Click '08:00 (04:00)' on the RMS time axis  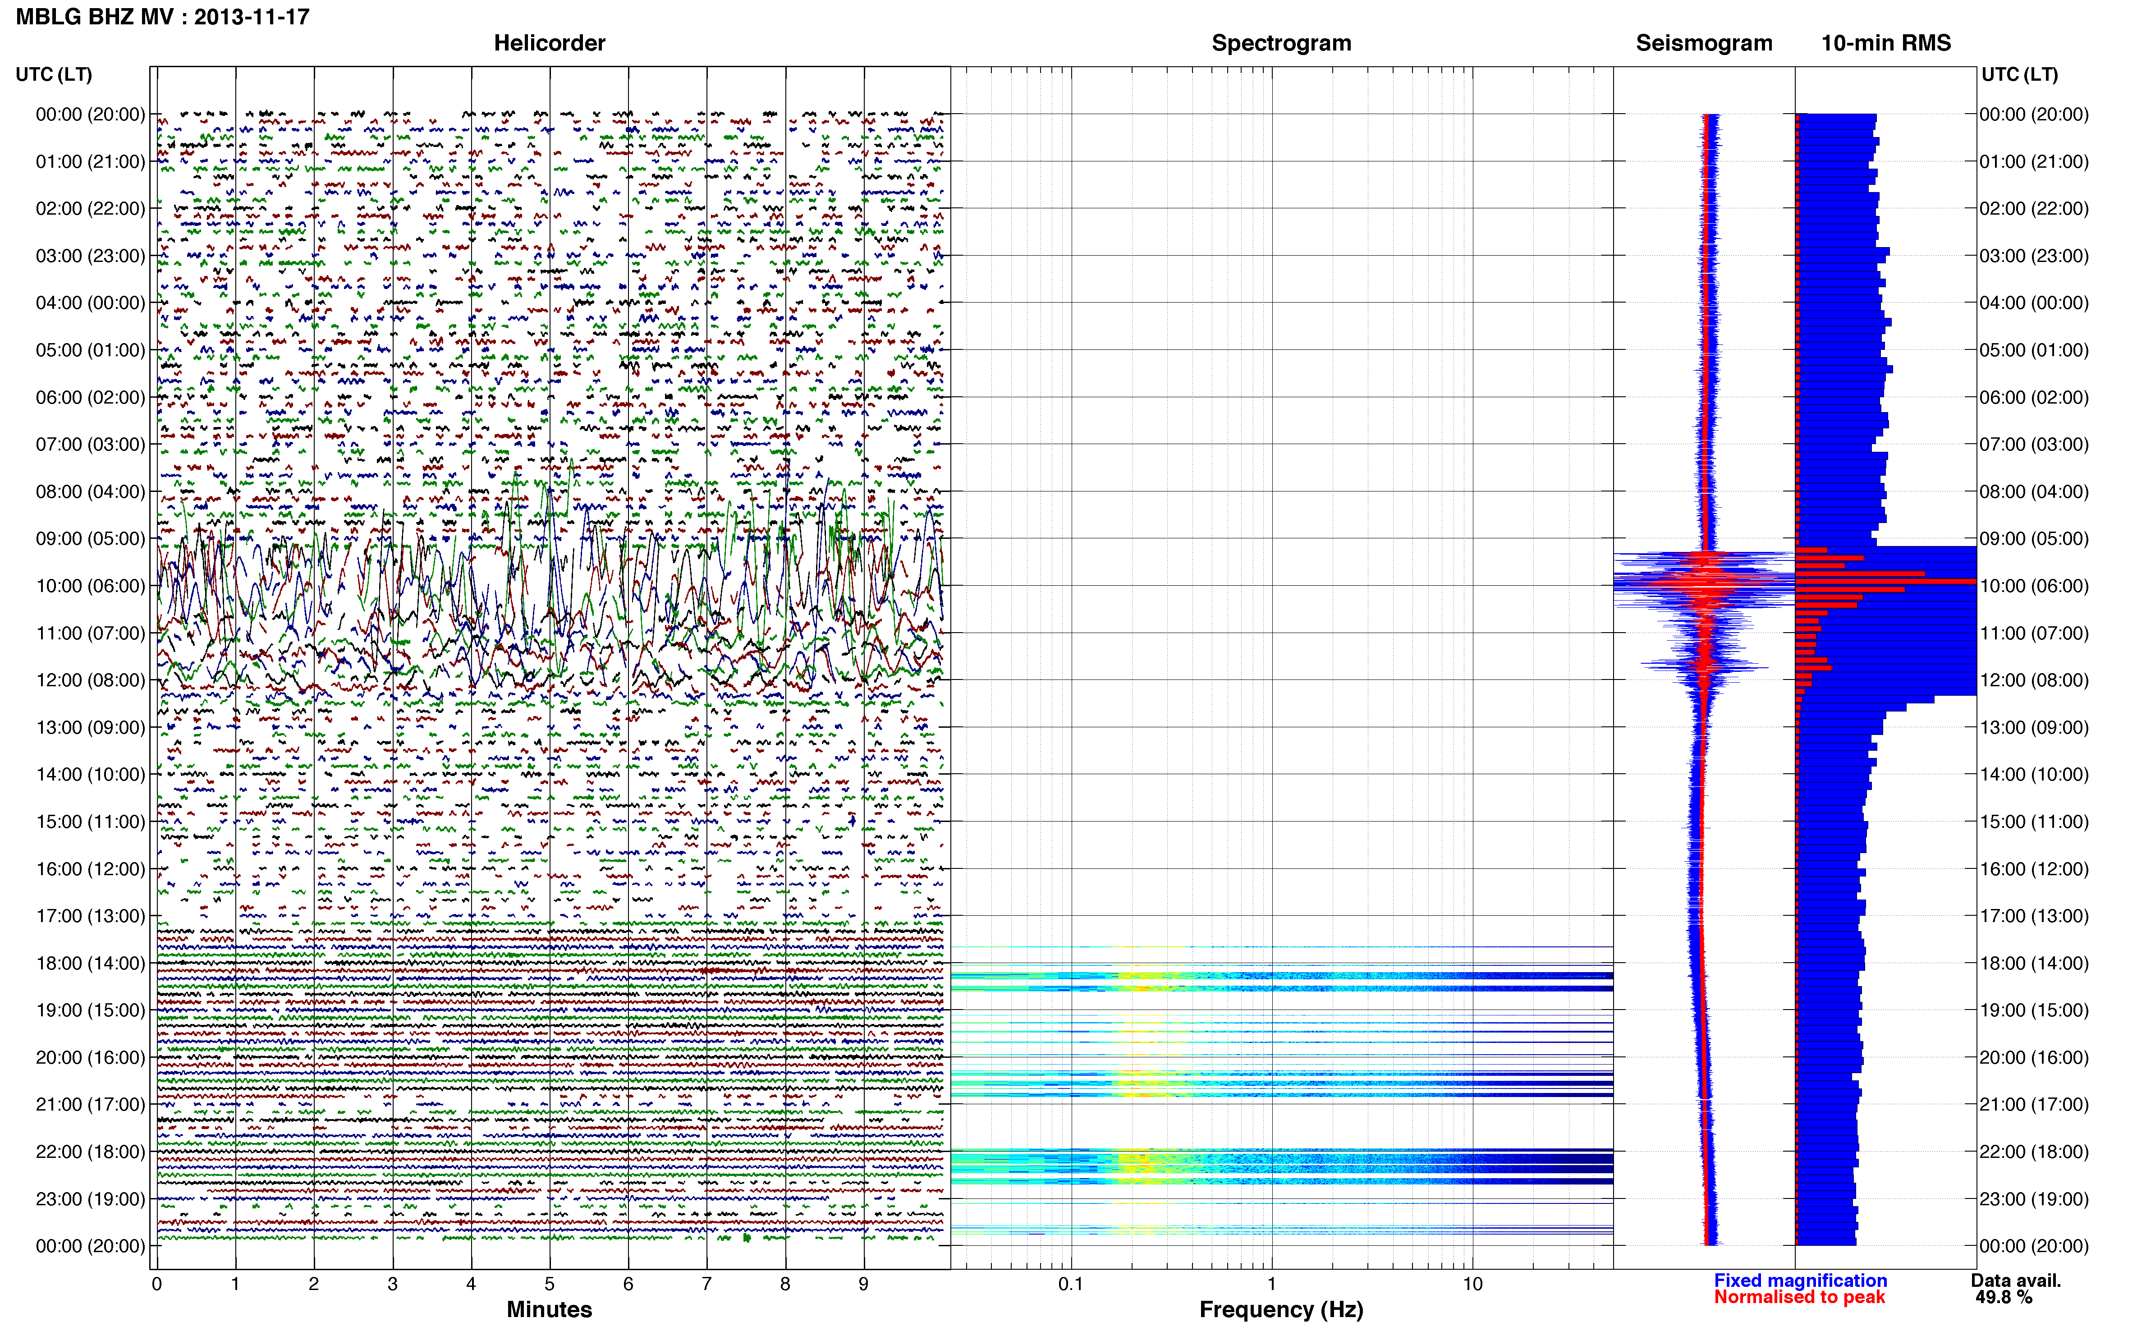coord(2034,491)
